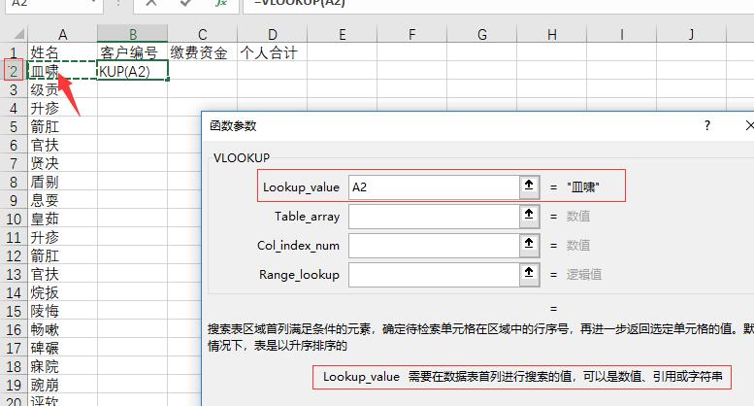
Task: Click cell A6 containing 官扶
Action: [x=62, y=145]
